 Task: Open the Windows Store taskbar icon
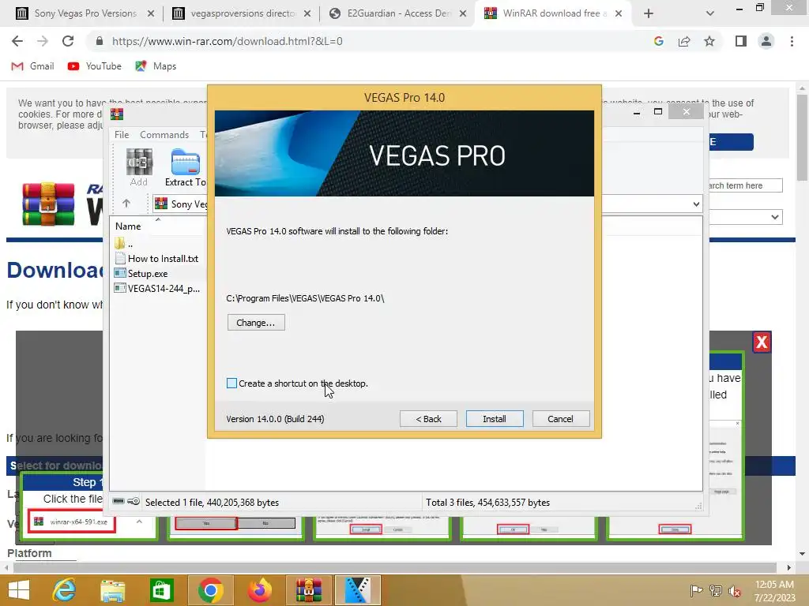coord(161,590)
